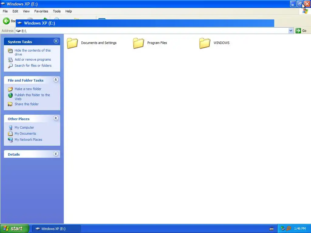
Task: Go to My Network Places link
Action: [x=28, y=140]
